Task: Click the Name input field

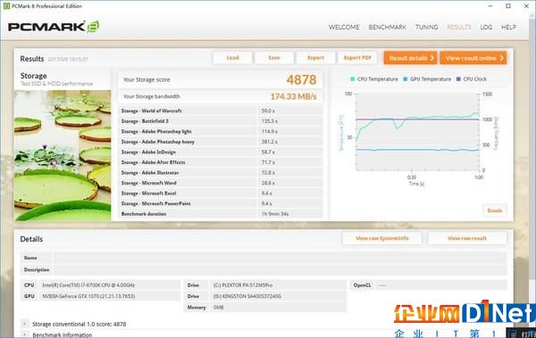Action: coord(281,258)
